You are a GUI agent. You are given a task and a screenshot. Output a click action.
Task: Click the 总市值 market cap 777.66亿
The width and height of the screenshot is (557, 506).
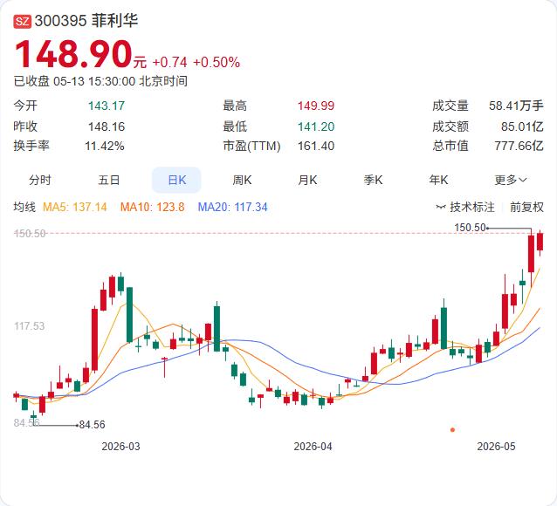(519, 146)
